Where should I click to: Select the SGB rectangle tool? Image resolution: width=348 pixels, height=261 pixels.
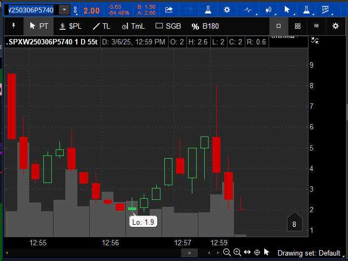[168, 26]
